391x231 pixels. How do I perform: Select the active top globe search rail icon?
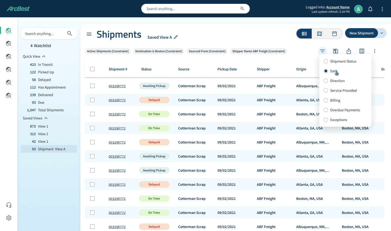(x=9, y=31)
